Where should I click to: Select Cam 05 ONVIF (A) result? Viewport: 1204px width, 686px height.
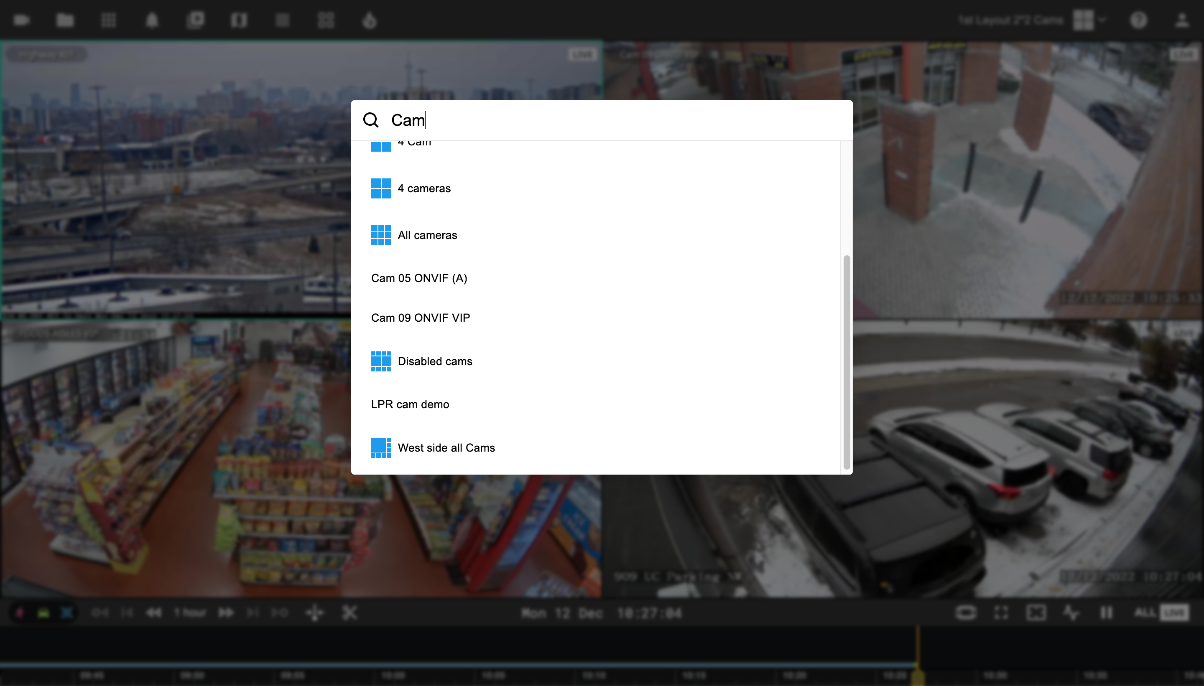click(x=418, y=278)
